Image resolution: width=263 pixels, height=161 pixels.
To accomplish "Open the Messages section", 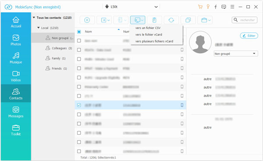I will pyautogui.click(x=16, y=112).
